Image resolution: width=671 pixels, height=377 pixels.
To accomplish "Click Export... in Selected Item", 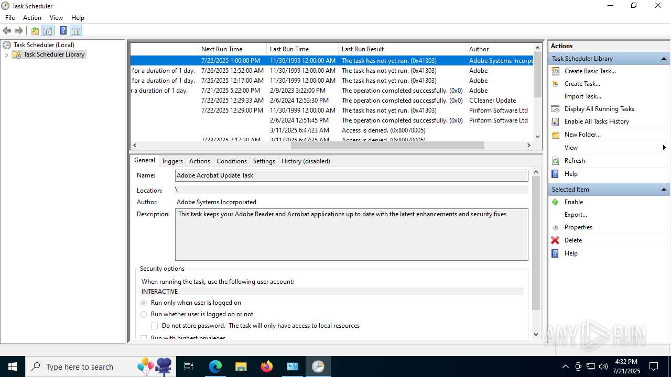I will point(576,215).
